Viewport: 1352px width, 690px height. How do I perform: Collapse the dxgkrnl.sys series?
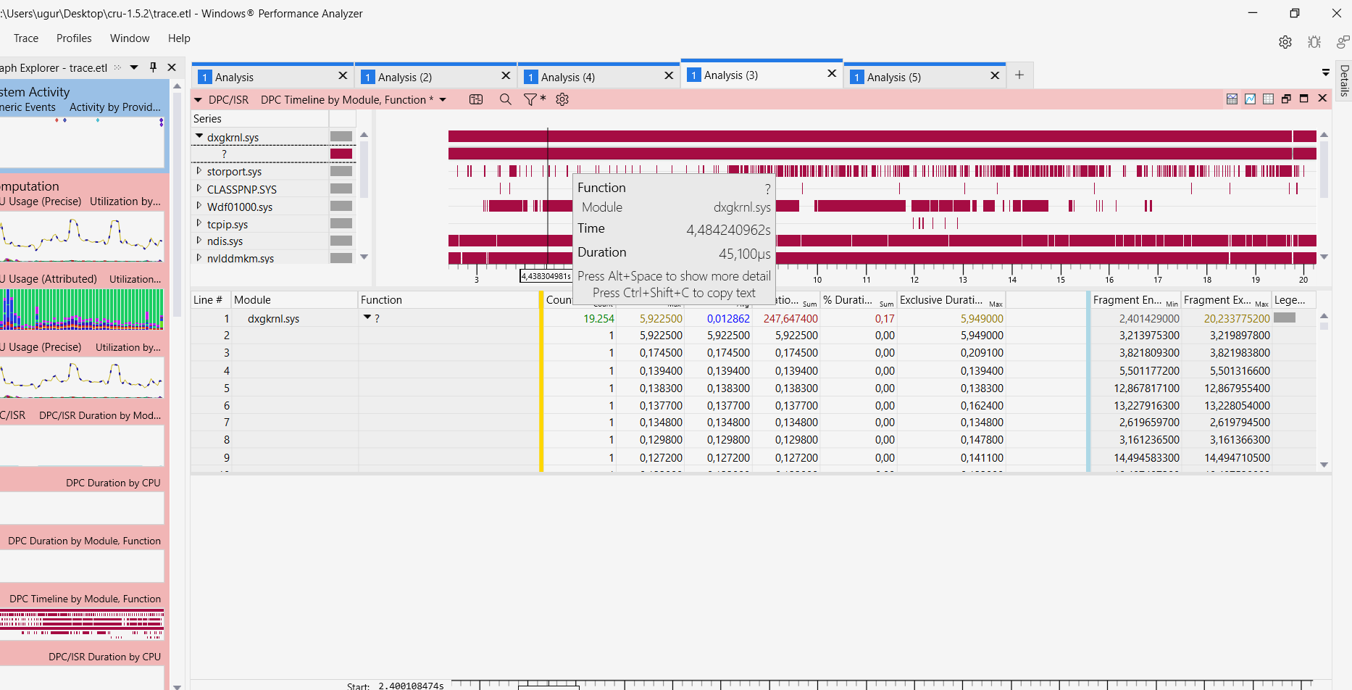[199, 136]
